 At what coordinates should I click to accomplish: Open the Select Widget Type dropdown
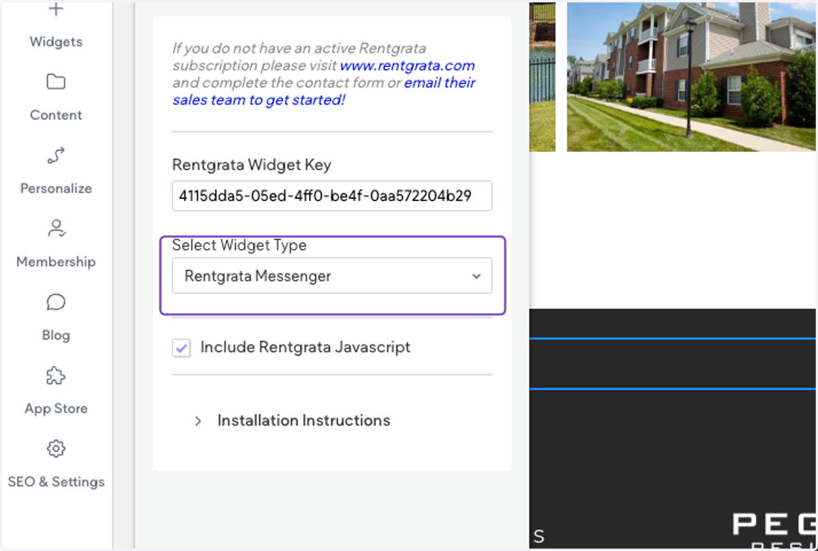pyautogui.click(x=332, y=275)
